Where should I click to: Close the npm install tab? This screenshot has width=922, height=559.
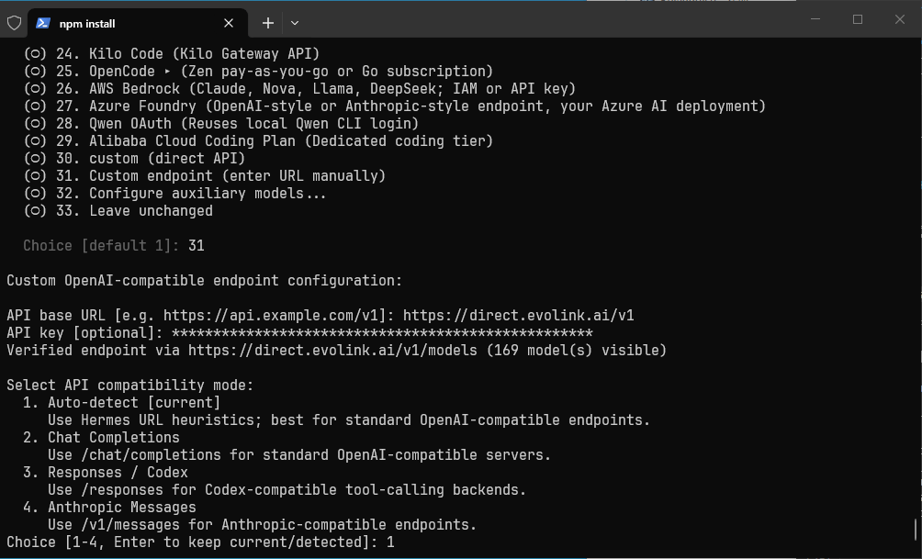coord(229,23)
